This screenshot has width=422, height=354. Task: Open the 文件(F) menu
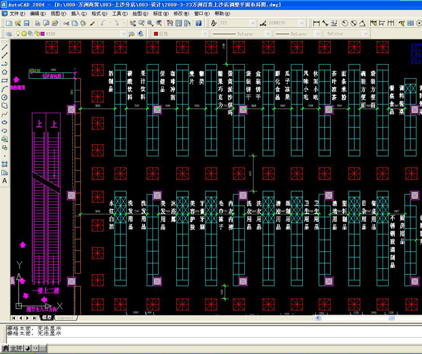[14, 13]
